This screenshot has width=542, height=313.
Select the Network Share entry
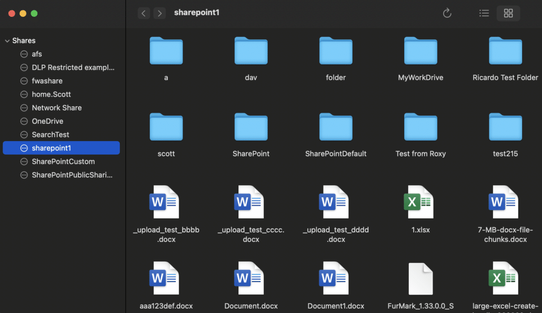pyautogui.click(x=56, y=108)
